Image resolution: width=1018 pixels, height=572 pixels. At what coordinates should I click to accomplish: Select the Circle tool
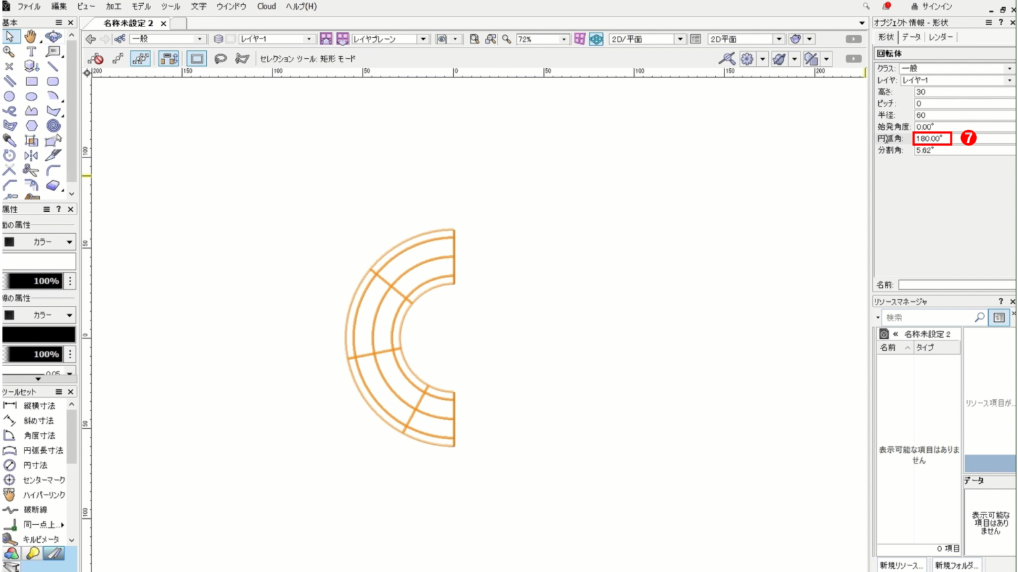click(x=9, y=95)
